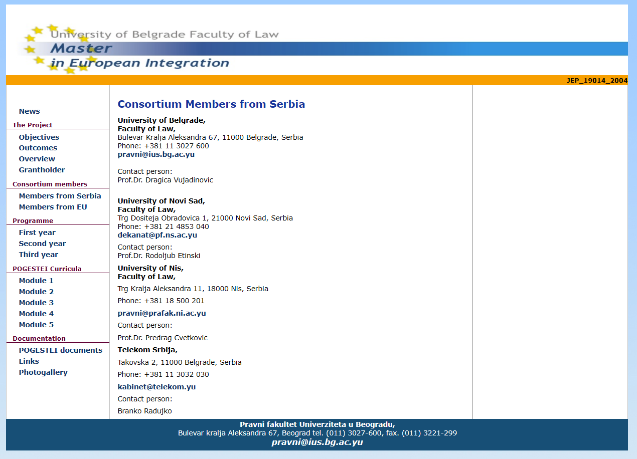This screenshot has width=637, height=459.
Task: Click the Links menu entry
Action: tap(29, 361)
